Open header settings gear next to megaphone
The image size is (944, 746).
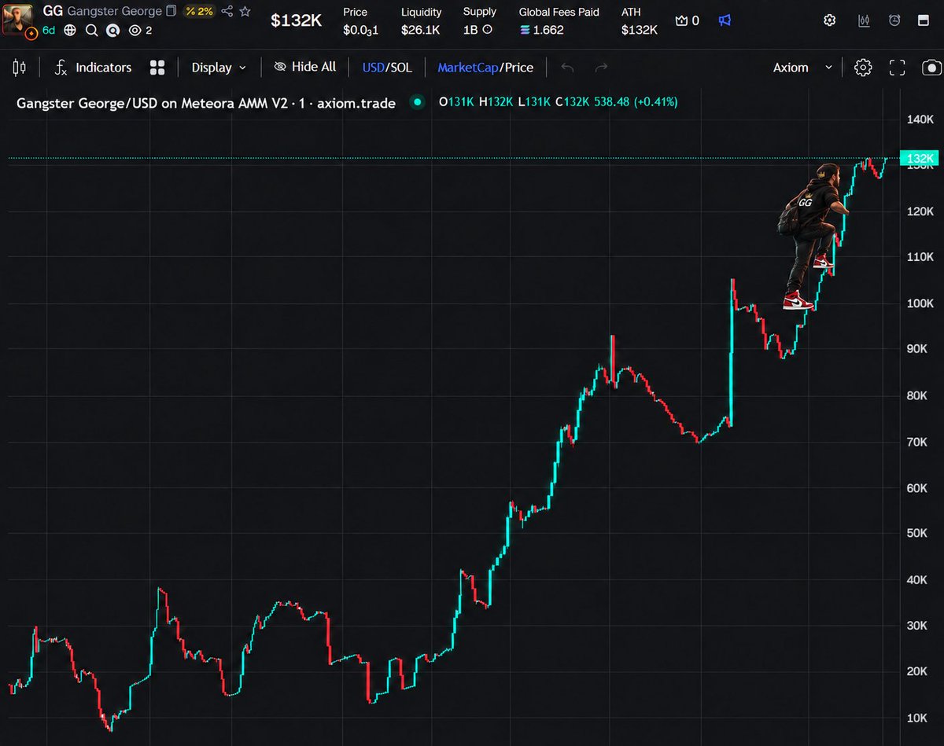(829, 20)
